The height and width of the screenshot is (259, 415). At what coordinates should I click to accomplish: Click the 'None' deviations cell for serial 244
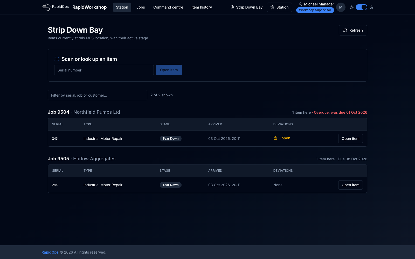click(x=278, y=185)
